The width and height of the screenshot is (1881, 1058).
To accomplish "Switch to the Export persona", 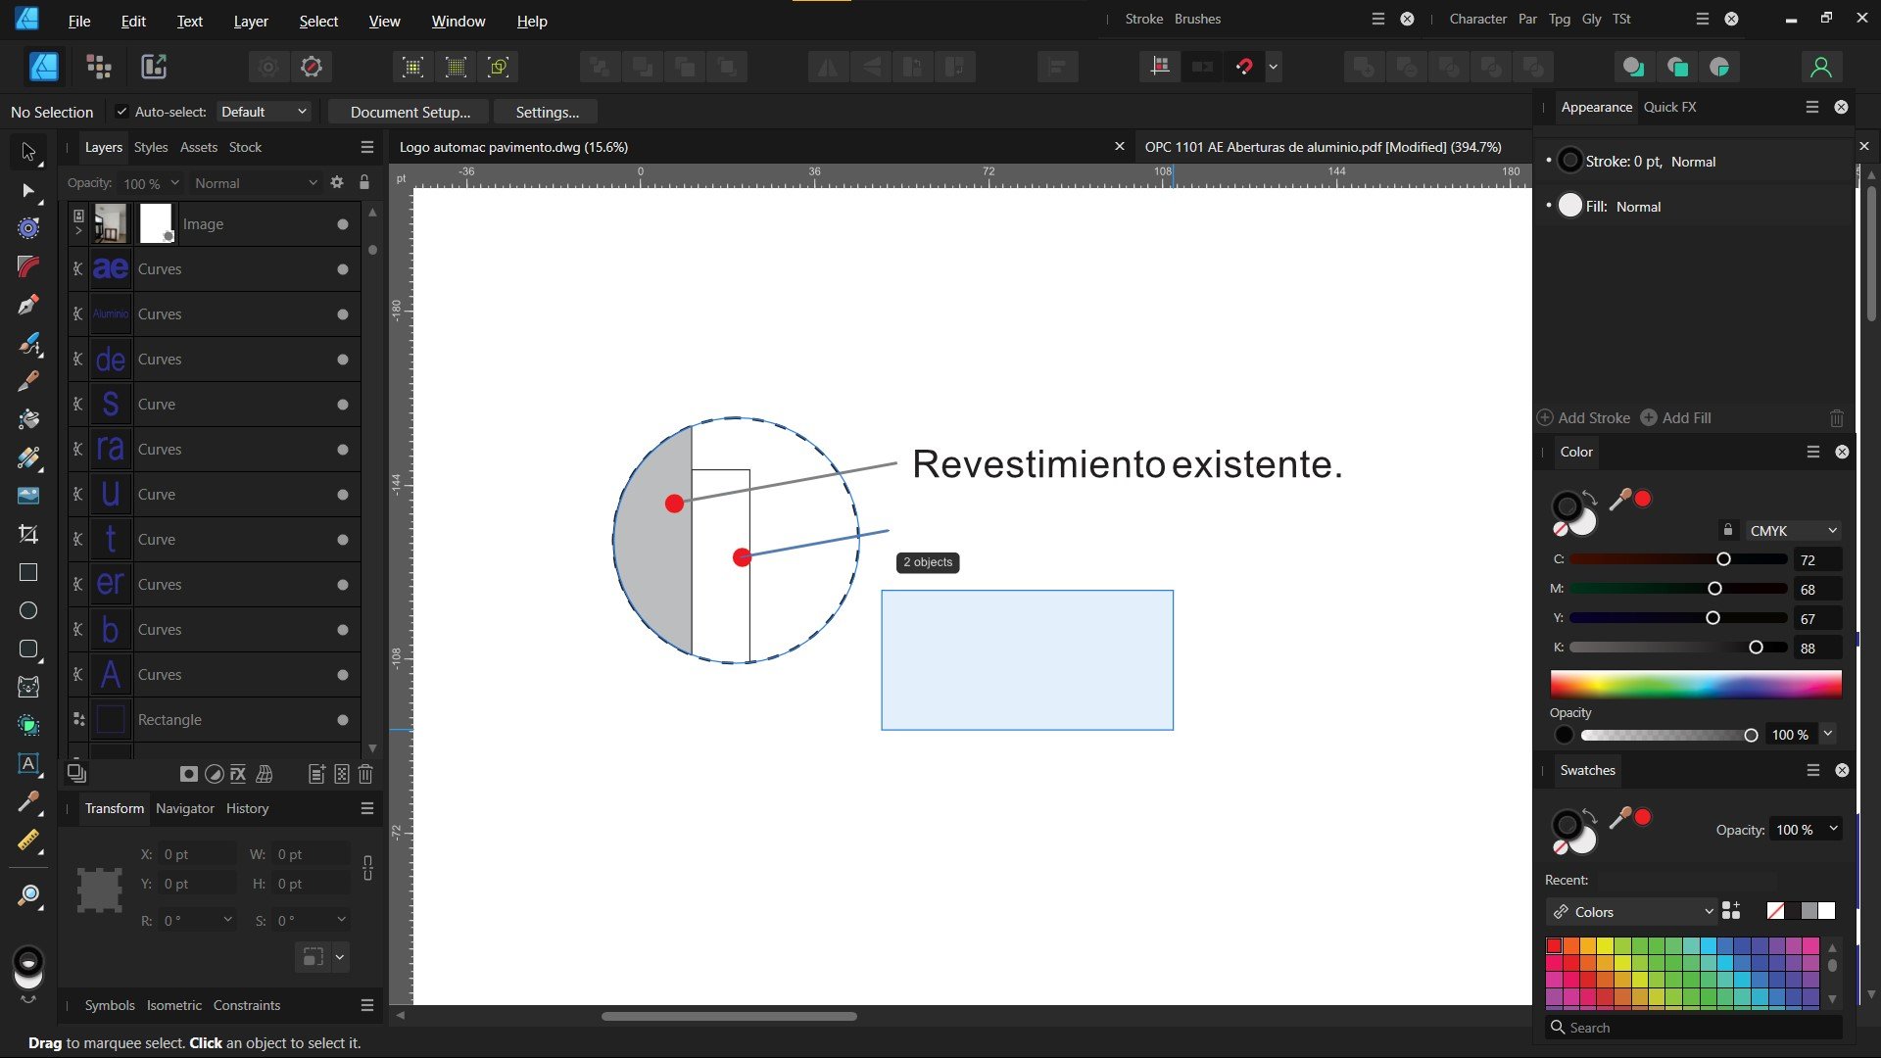I will [x=154, y=67].
